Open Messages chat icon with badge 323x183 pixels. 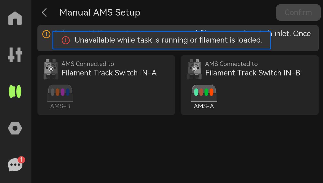coord(15,165)
